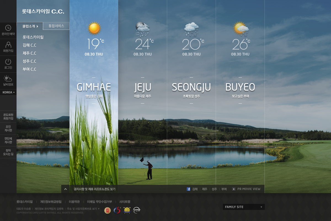Screen dimensions: 331x221
Task: Click Seongju rain and snow cloud icon
Action: (191, 29)
